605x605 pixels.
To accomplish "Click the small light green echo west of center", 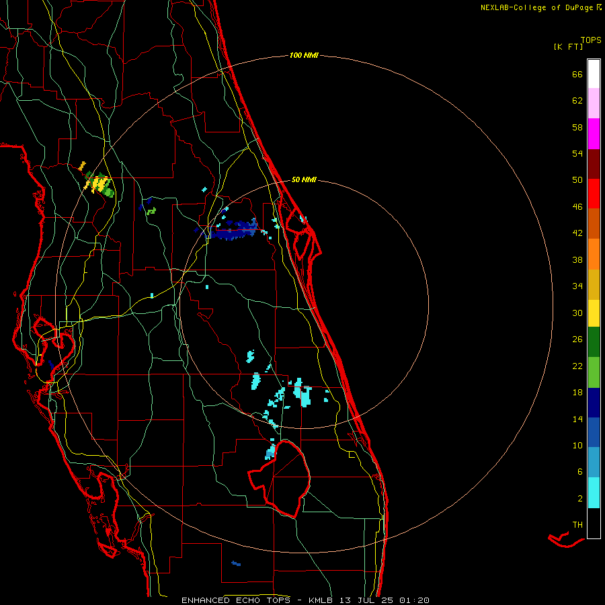I will pos(151,211).
